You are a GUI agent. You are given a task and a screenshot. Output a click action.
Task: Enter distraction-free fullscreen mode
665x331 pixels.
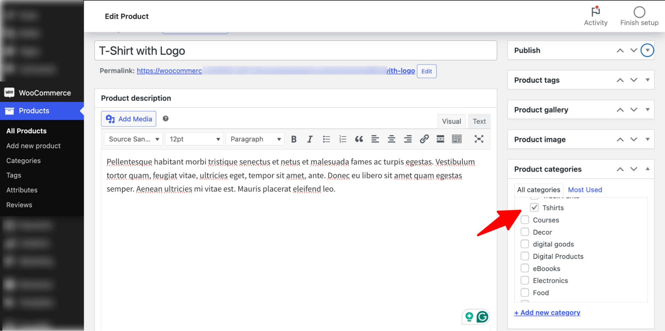[x=479, y=139]
